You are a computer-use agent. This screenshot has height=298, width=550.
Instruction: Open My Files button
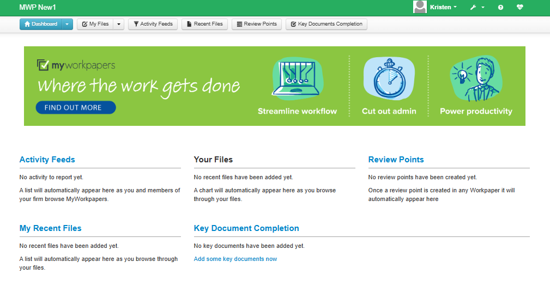click(x=95, y=24)
